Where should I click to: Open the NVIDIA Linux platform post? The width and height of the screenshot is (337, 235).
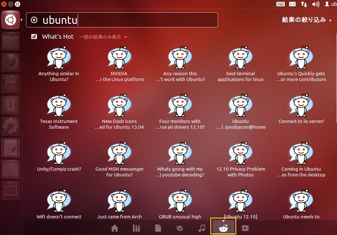119,64
